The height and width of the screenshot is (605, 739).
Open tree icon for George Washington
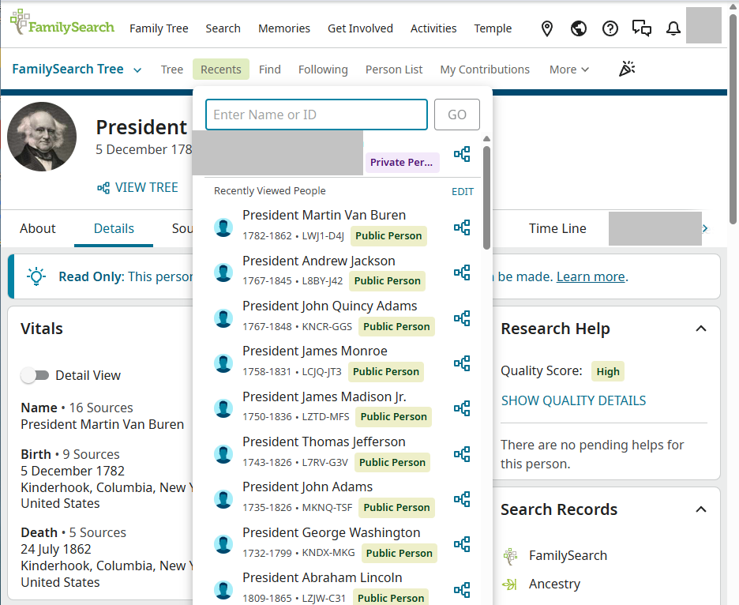(x=462, y=544)
